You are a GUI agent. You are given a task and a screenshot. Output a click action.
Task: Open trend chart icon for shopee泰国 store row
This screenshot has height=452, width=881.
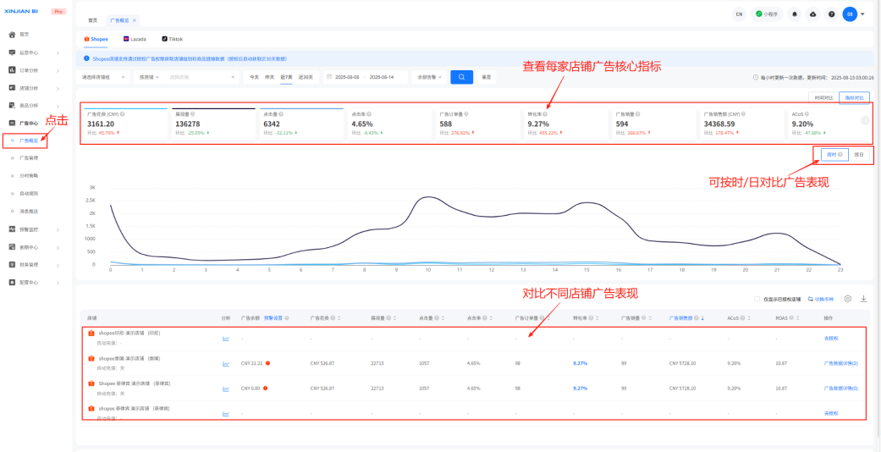pyautogui.click(x=226, y=364)
